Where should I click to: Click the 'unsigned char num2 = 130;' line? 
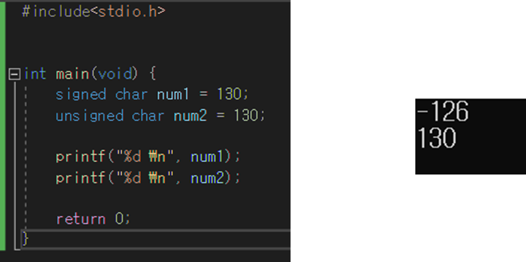(161, 116)
